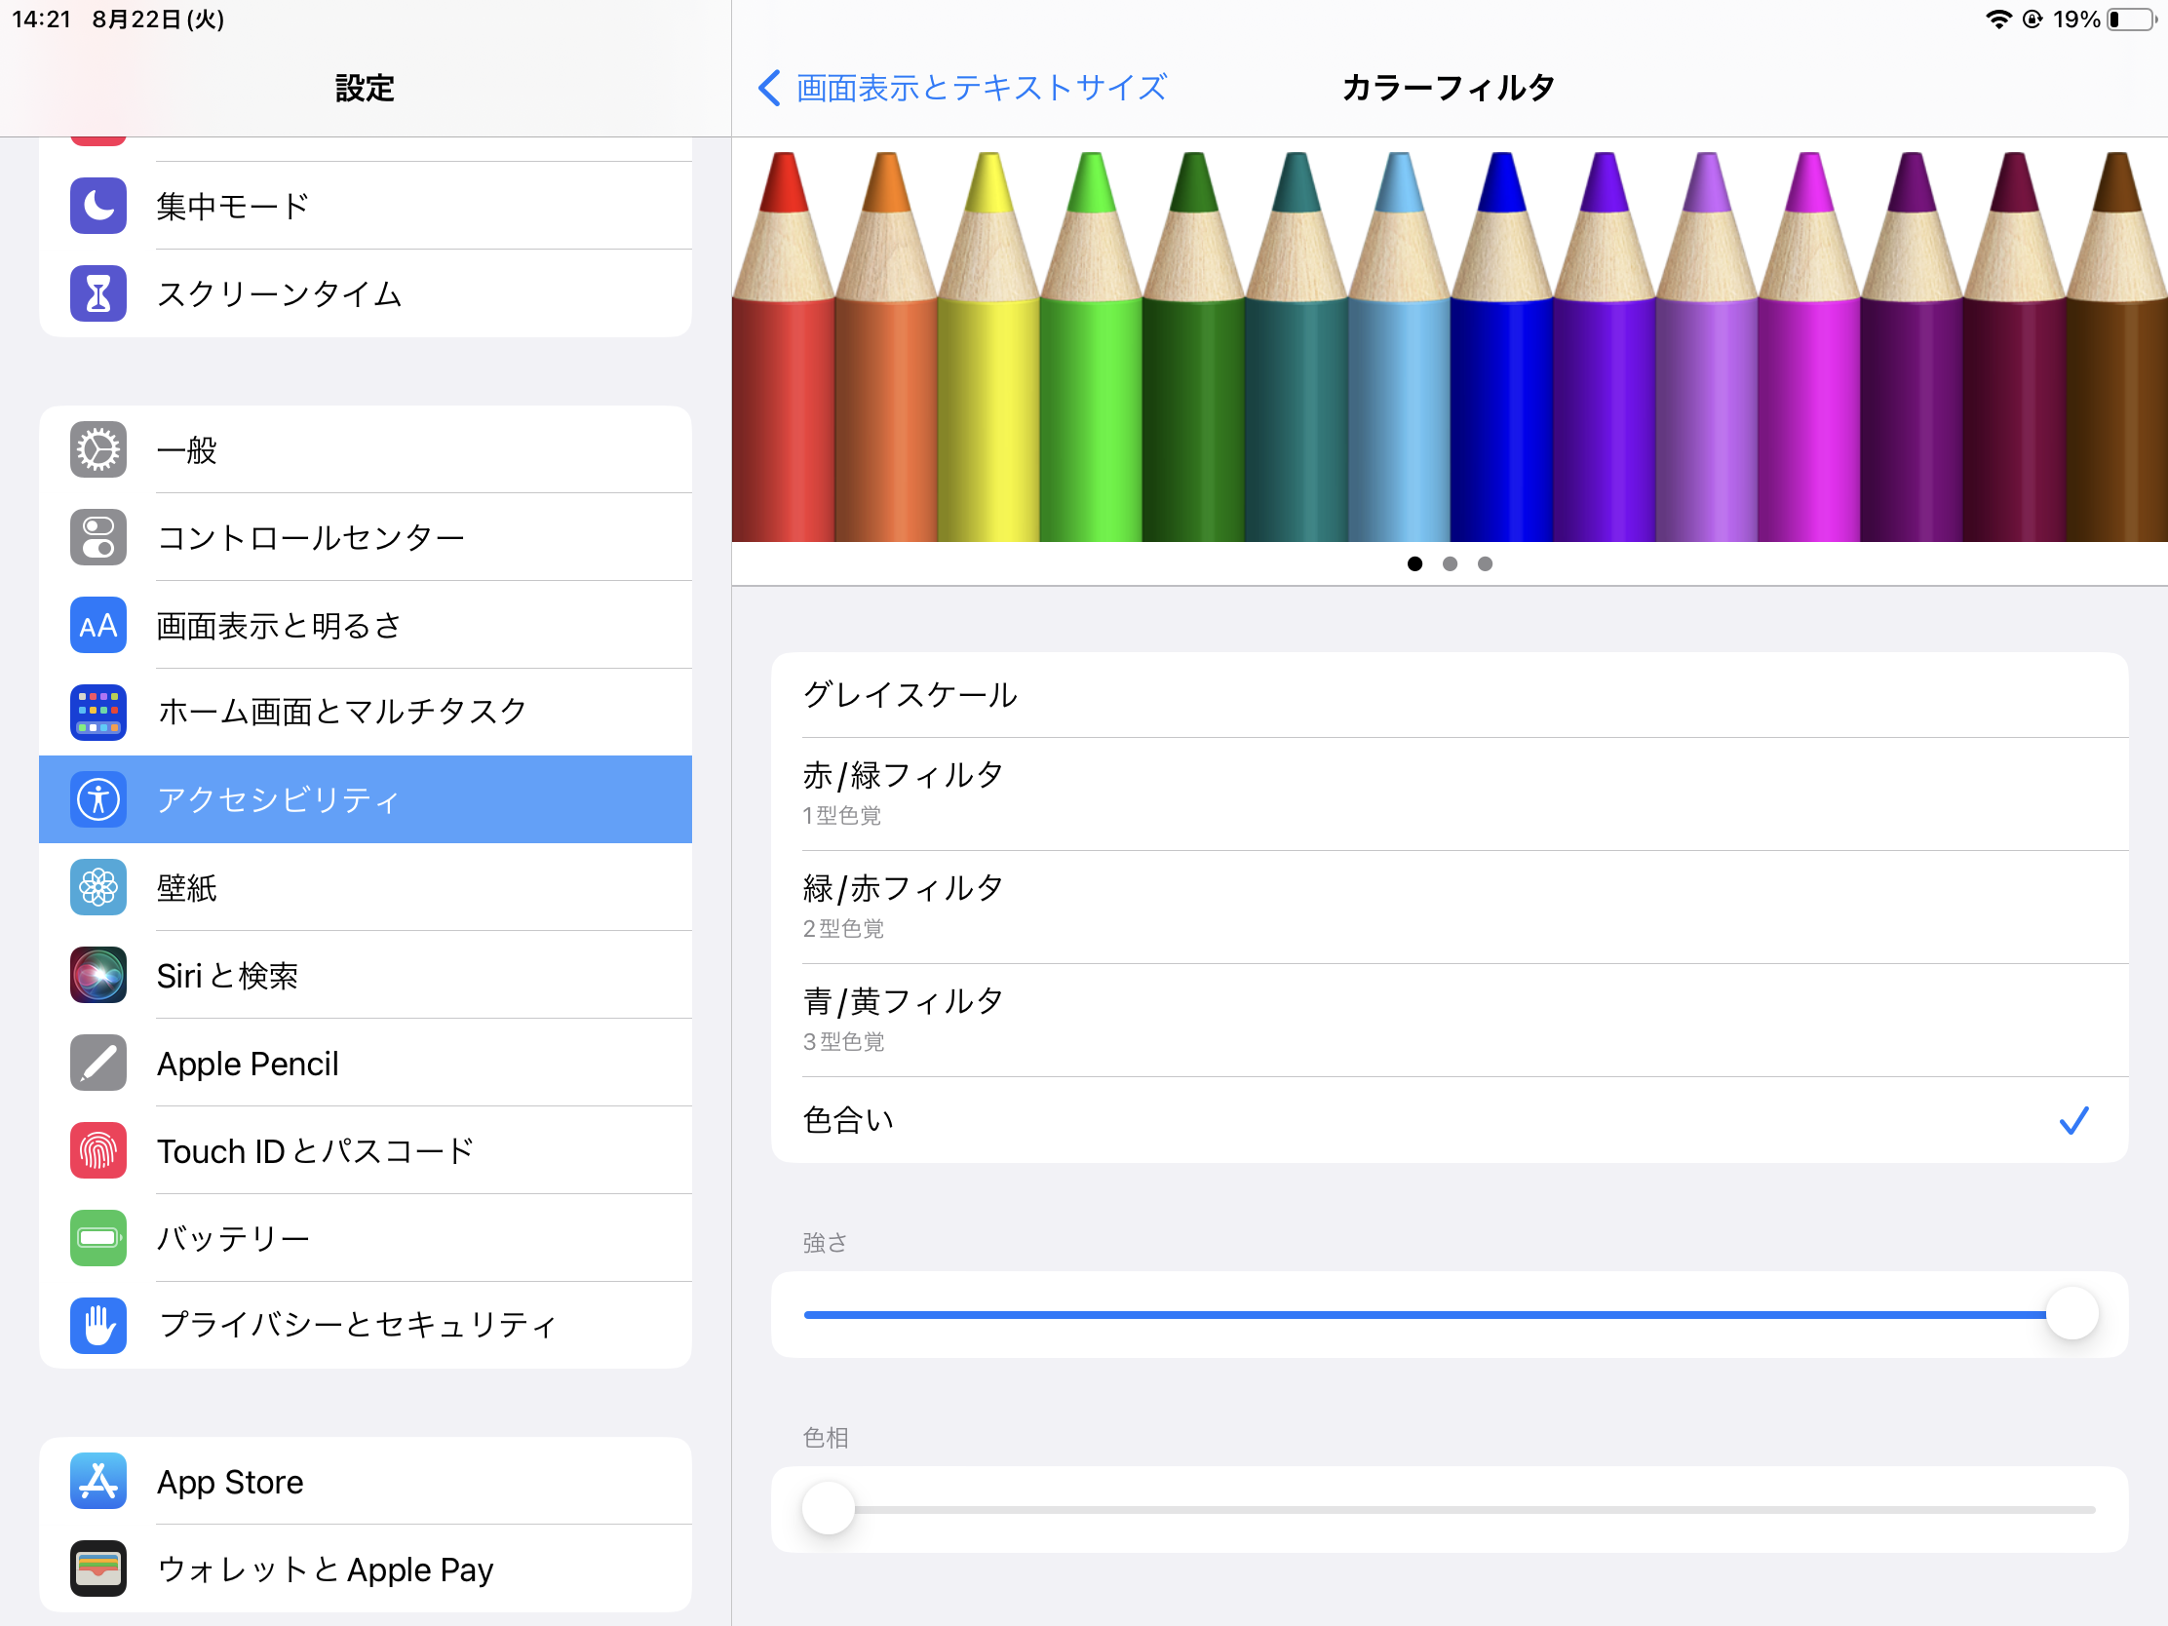Tap the back chevron arrow
This screenshot has height=1626, width=2168.
(769, 88)
